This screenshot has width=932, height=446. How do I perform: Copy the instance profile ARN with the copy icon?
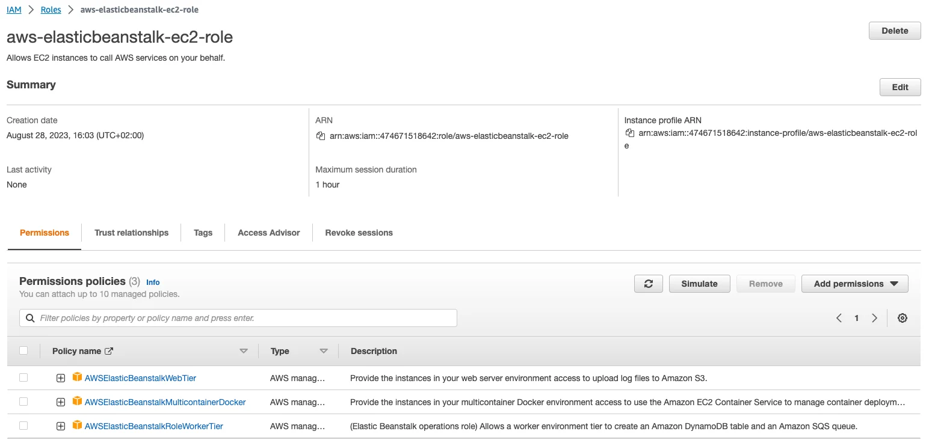[630, 132]
